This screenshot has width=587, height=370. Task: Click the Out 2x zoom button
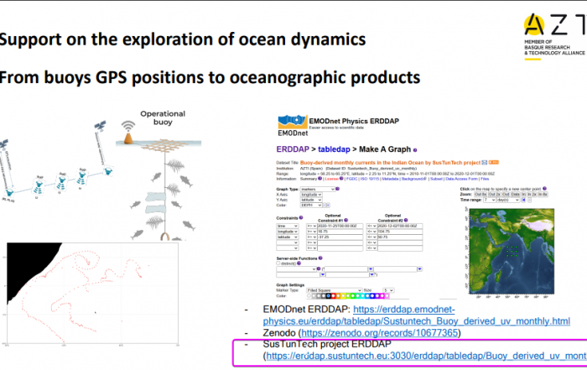494,195
